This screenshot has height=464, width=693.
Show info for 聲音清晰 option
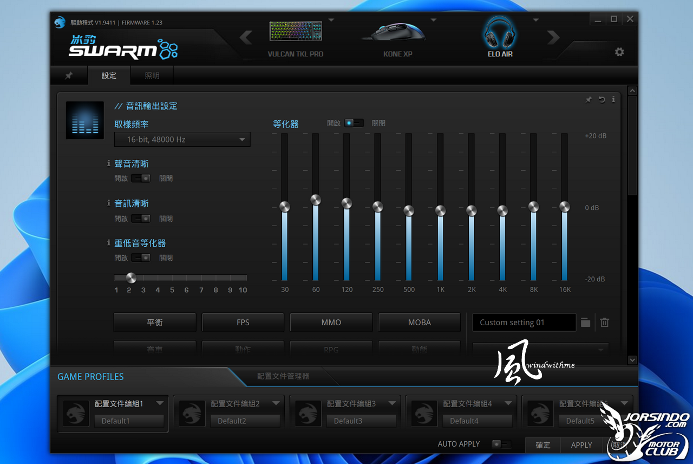109,163
